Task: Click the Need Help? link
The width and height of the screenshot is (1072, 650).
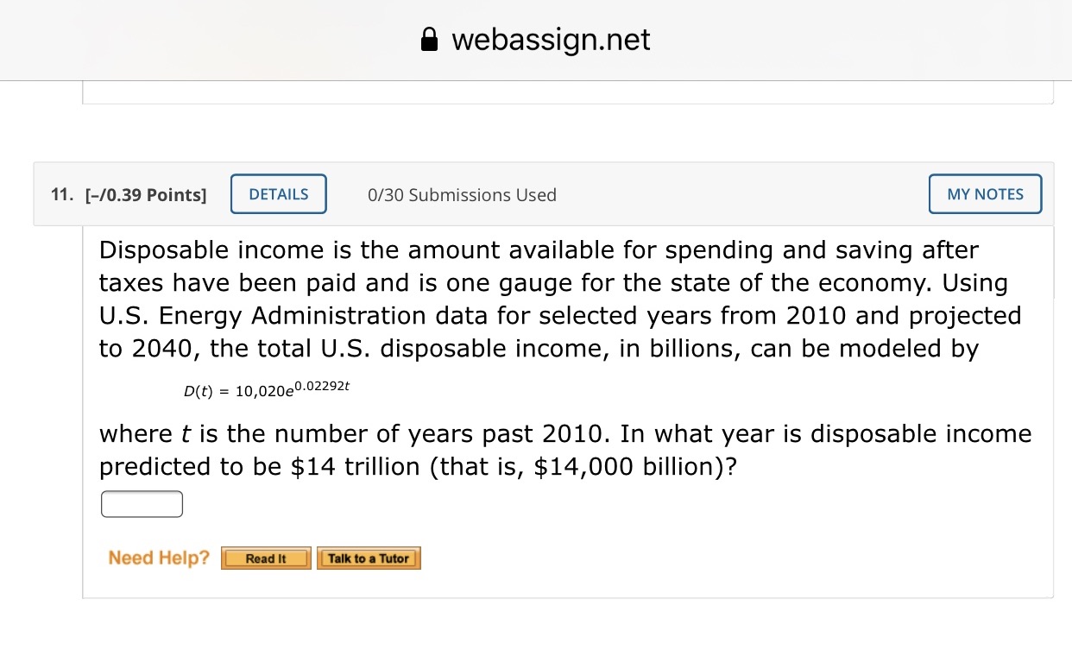Action: (x=157, y=558)
